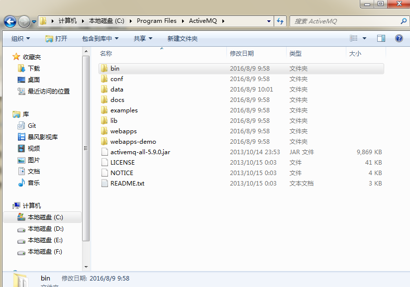The image size is (410, 287).
Task: Open the 组织 menu
Action: [x=20, y=39]
